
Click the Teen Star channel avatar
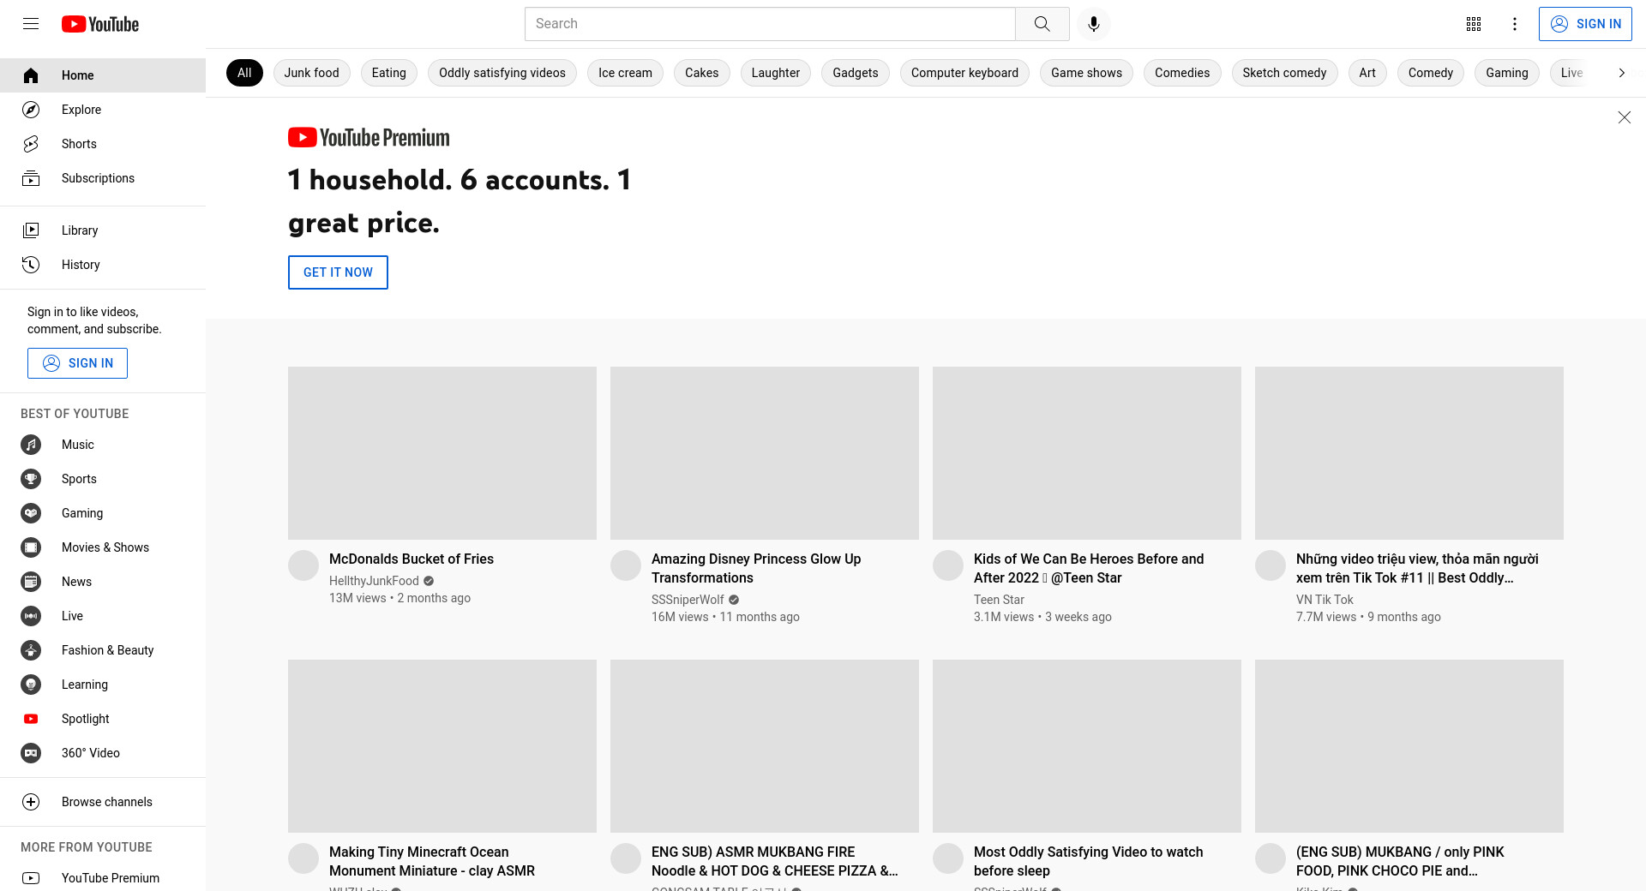(x=948, y=565)
